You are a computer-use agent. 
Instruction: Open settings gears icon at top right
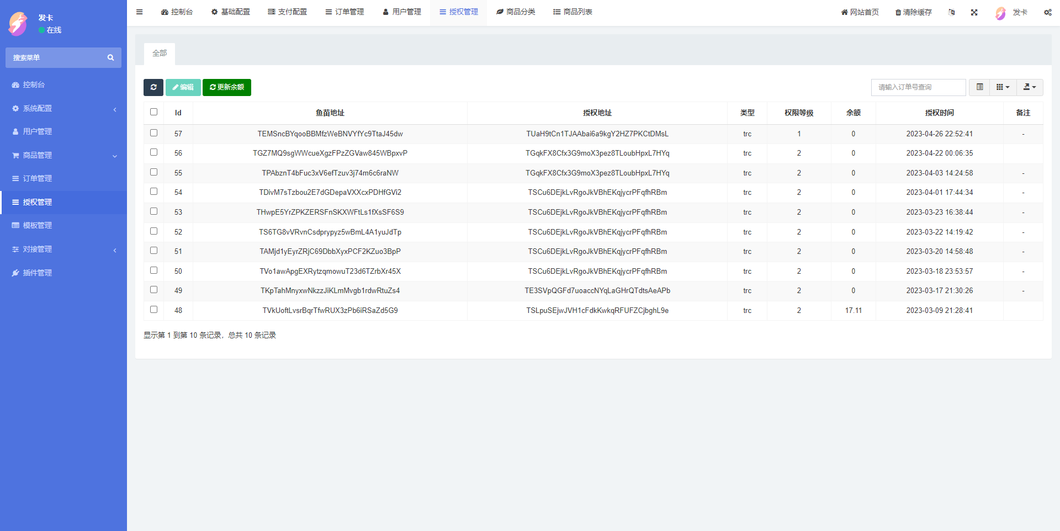tap(1047, 12)
